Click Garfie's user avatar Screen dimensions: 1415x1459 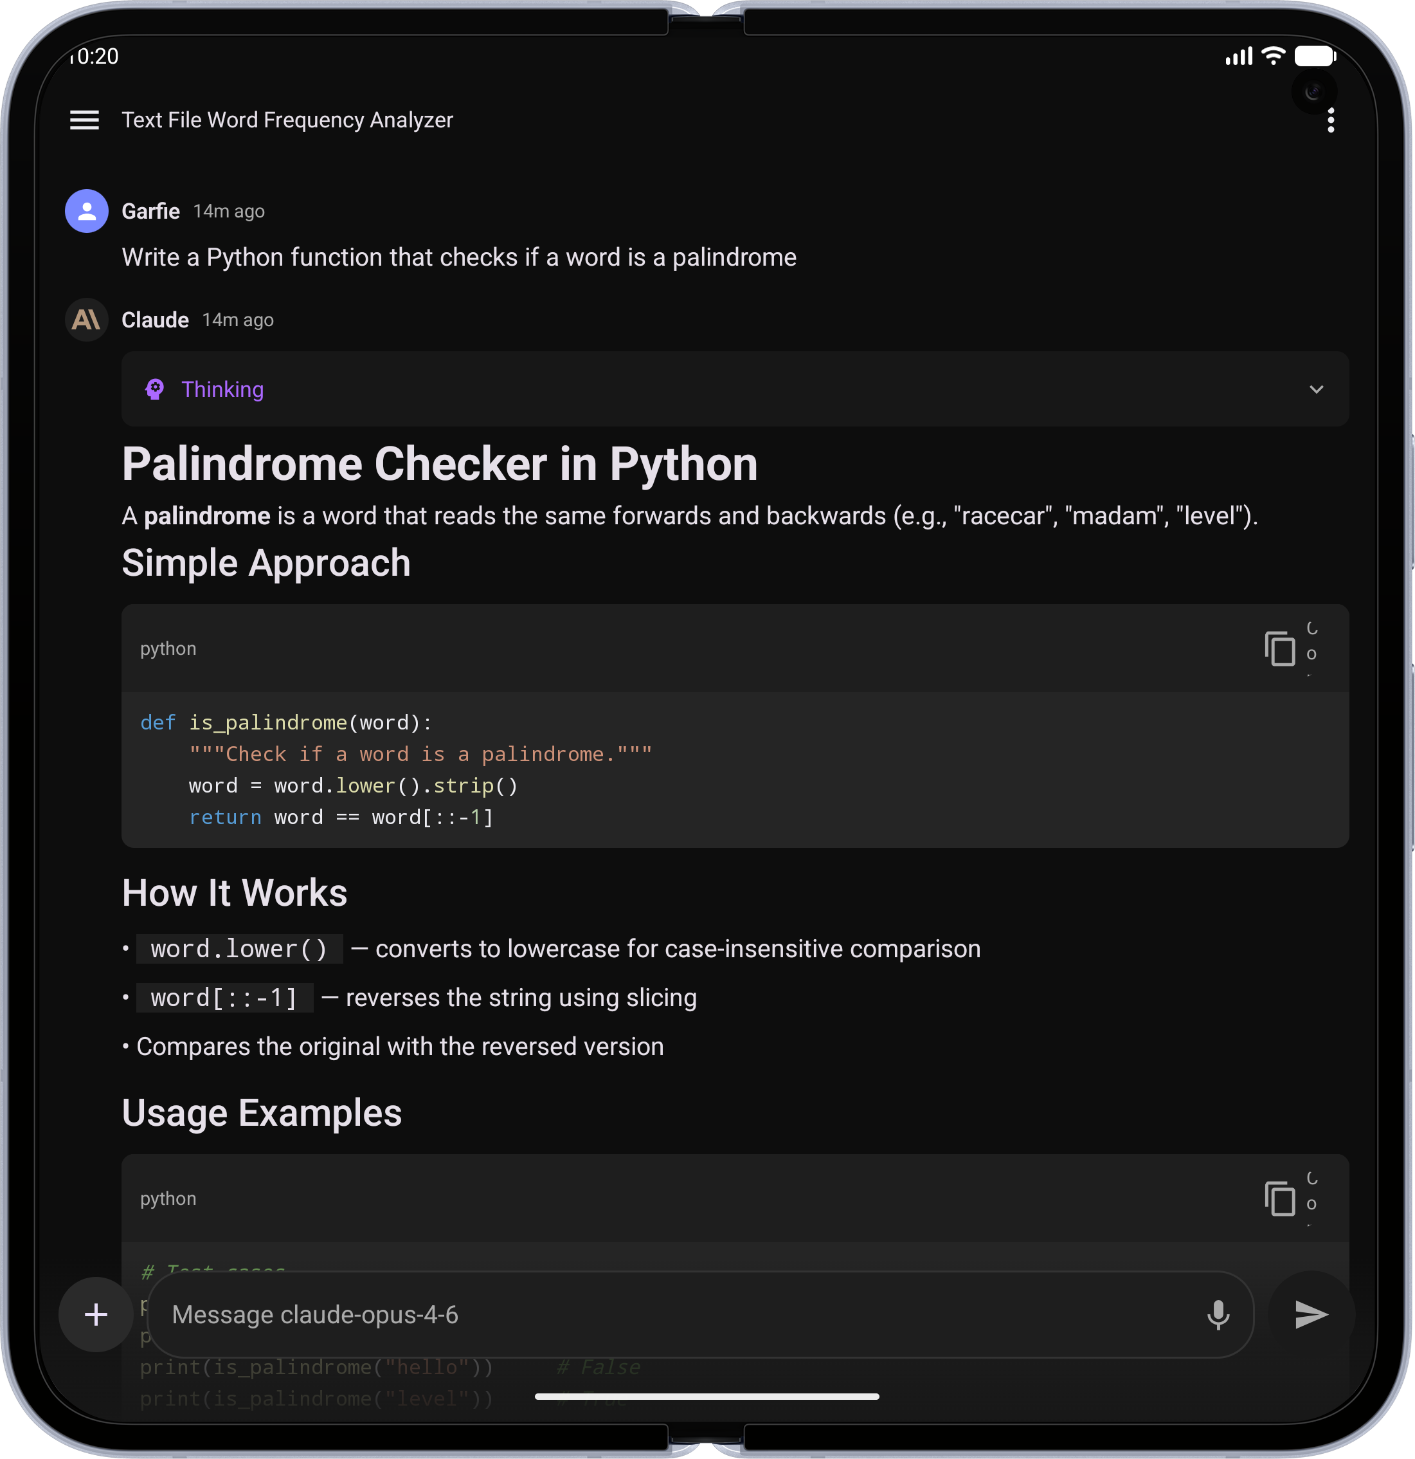pyautogui.click(x=87, y=212)
